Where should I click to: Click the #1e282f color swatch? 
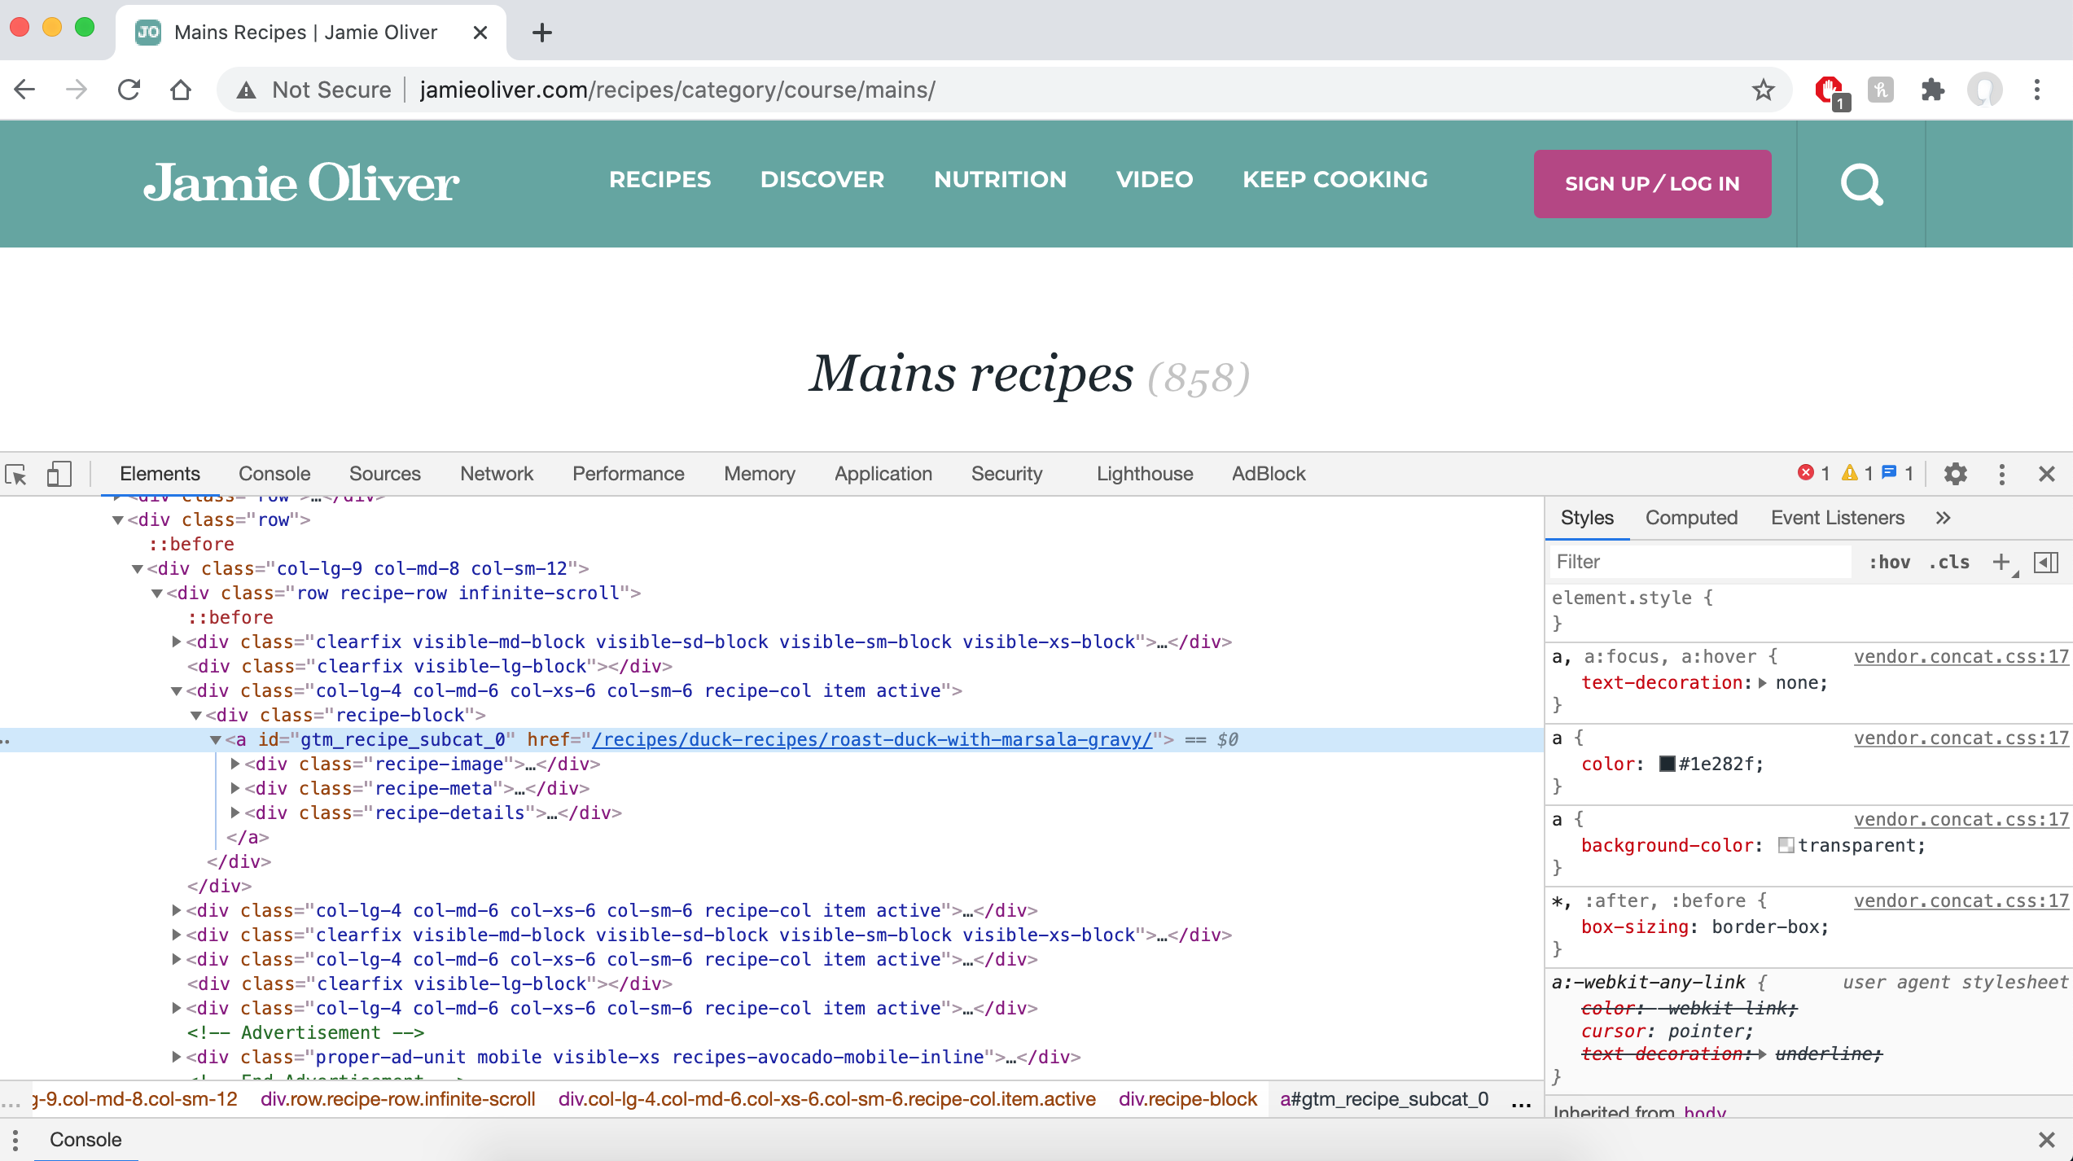pyautogui.click(x=1667, y=764)
